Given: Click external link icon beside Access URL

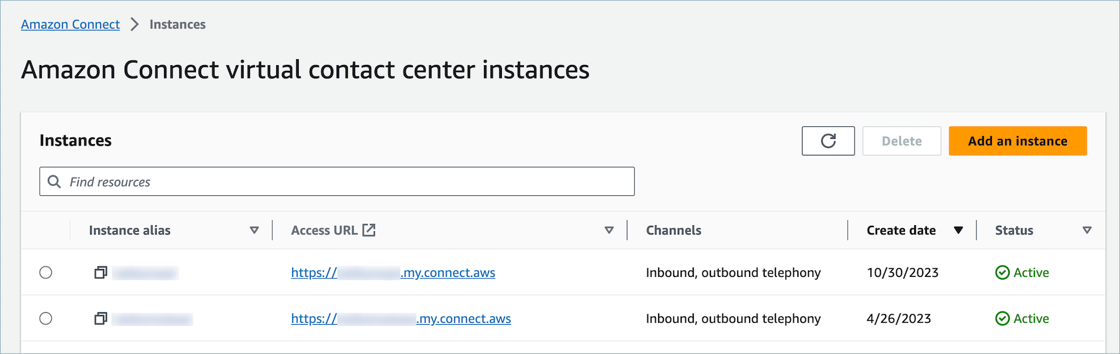Looking at the screenshot, I should point(369,230).
